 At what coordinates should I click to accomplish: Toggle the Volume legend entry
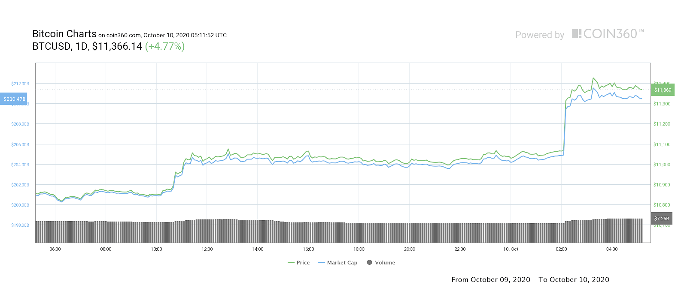tap(381, 263)
